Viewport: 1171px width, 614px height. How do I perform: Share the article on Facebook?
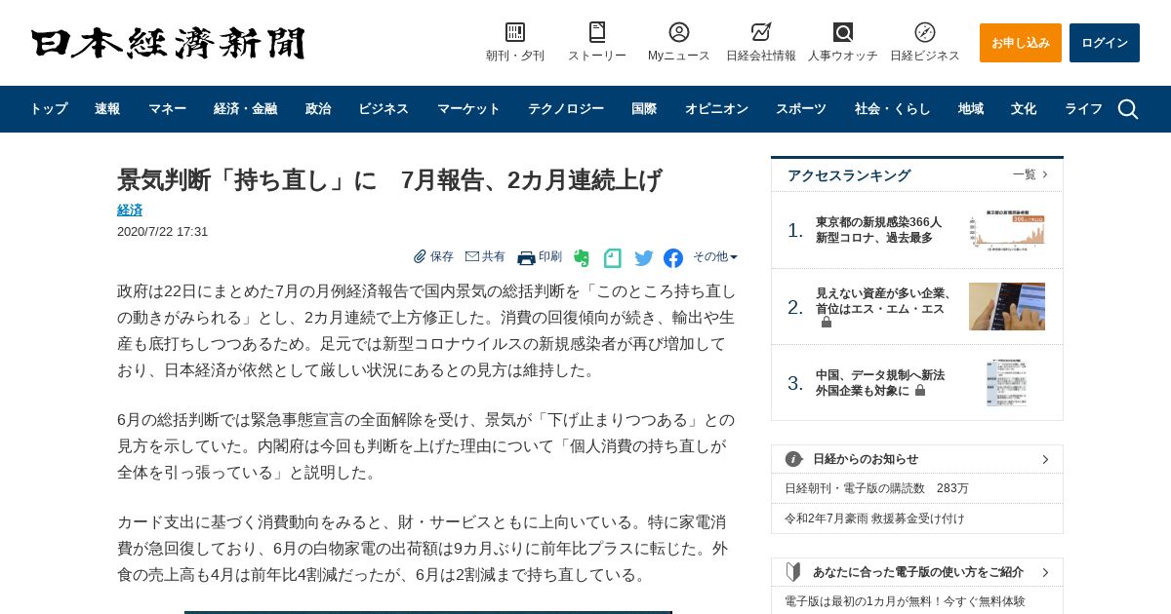673,258
